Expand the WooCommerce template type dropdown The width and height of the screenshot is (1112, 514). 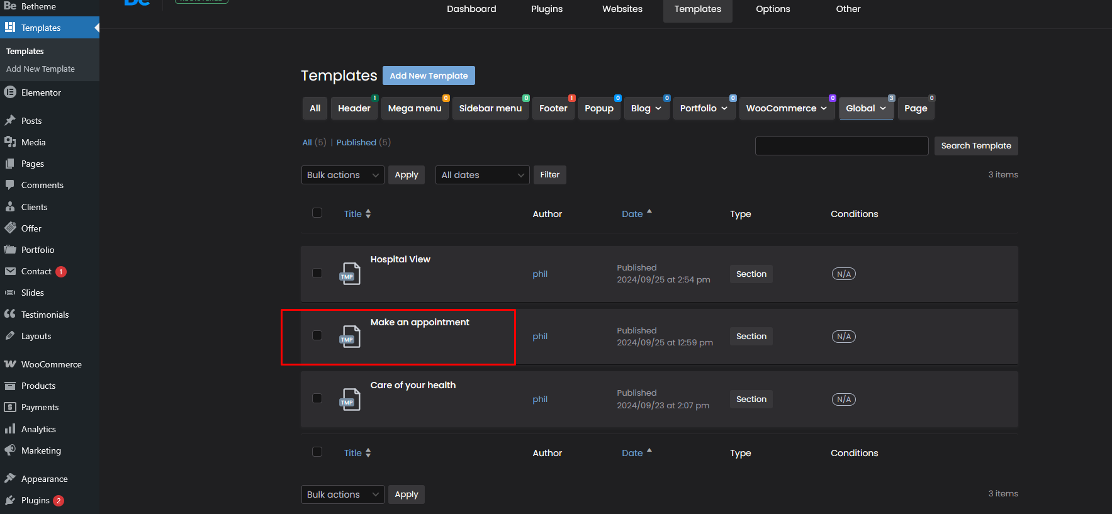point(786,108)
